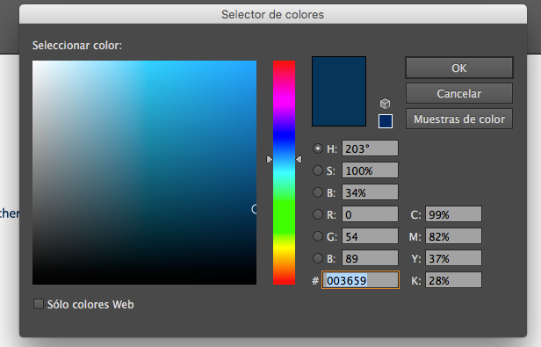The image size is (541, 347).
Task: Click the Y yellow field showing 37%
Action: [453, 258]
